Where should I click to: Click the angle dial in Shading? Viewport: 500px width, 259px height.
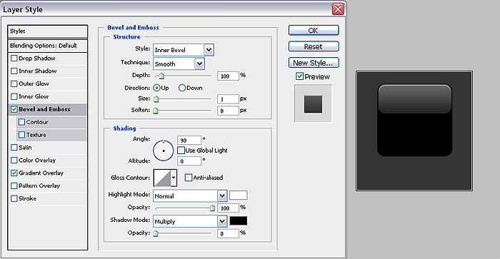pyautogui.click(x=164, y=151)
